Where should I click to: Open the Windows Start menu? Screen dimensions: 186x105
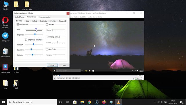[x=3, y=102]
